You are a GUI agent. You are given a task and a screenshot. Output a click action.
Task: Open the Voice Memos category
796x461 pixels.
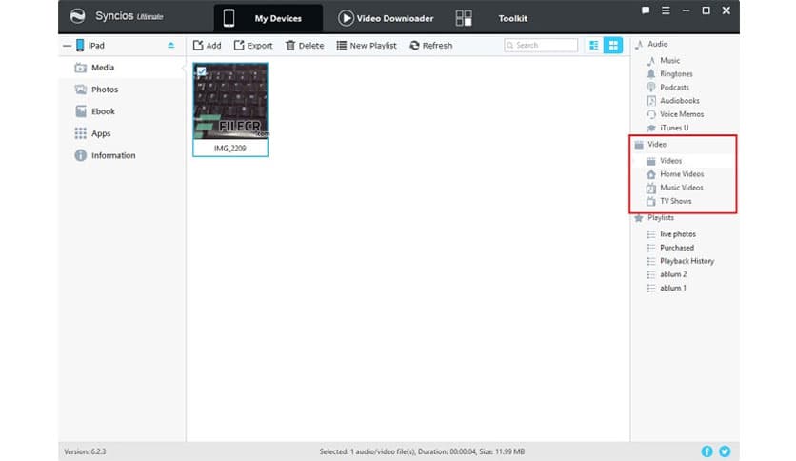point(683,114)
